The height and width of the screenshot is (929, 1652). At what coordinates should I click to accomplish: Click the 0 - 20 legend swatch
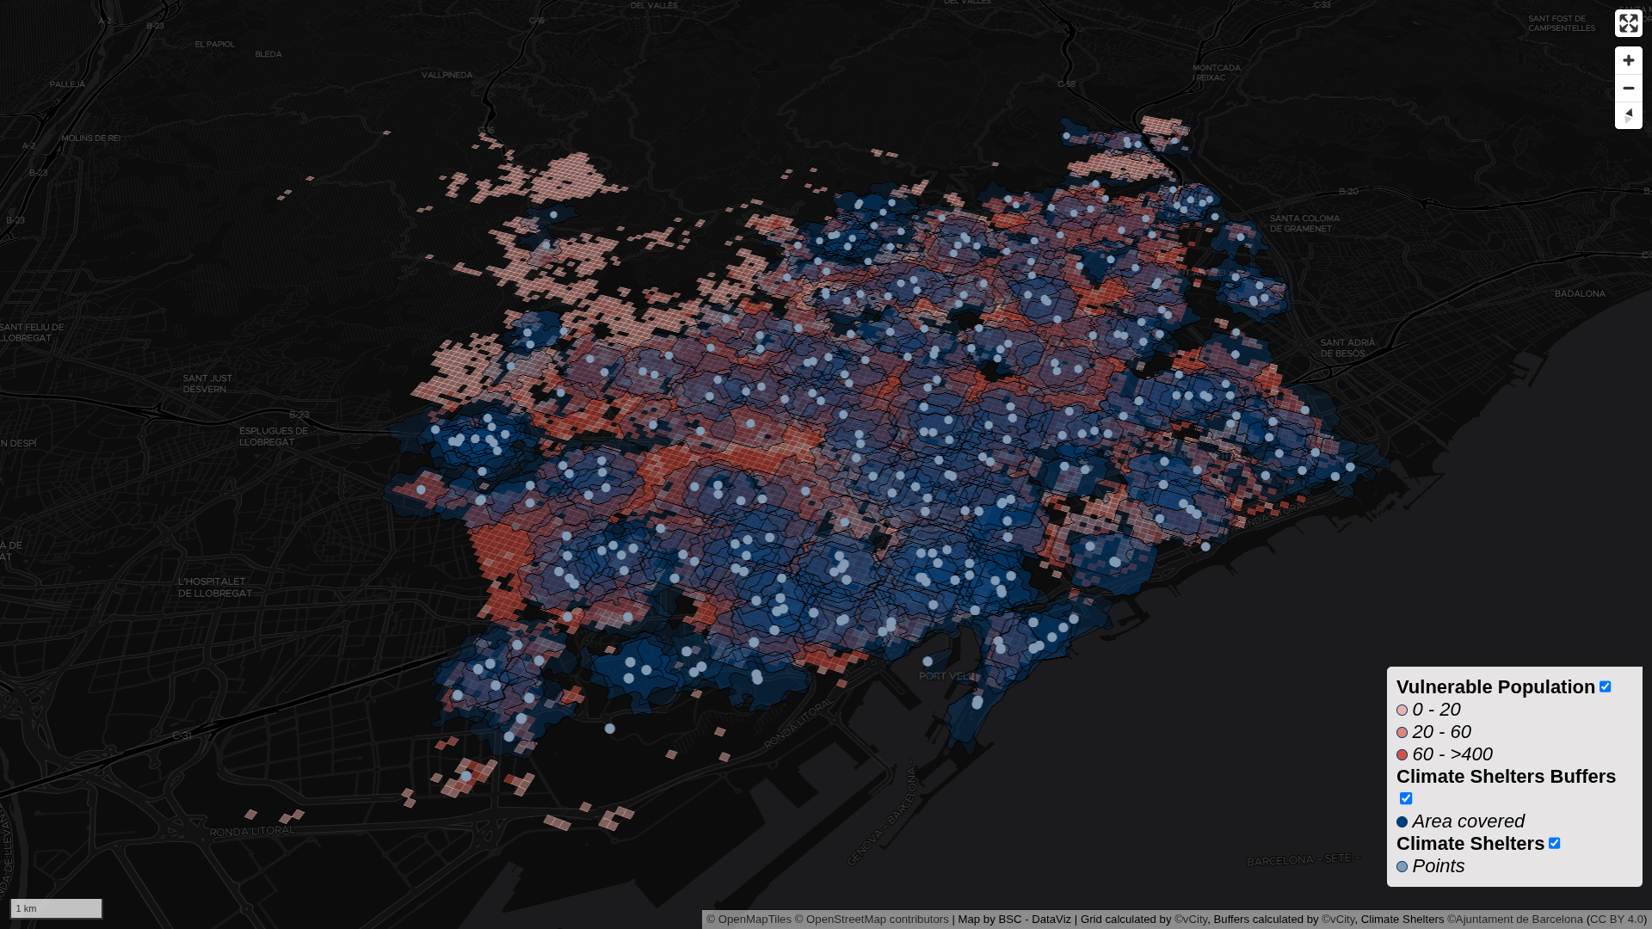pyautogui.click(x=1402, y=710)
